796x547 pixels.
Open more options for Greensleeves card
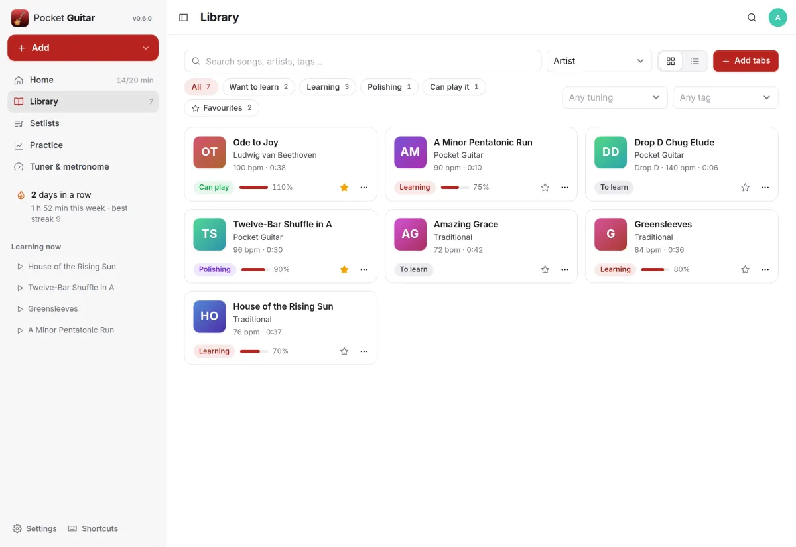[x=765, y=269]
